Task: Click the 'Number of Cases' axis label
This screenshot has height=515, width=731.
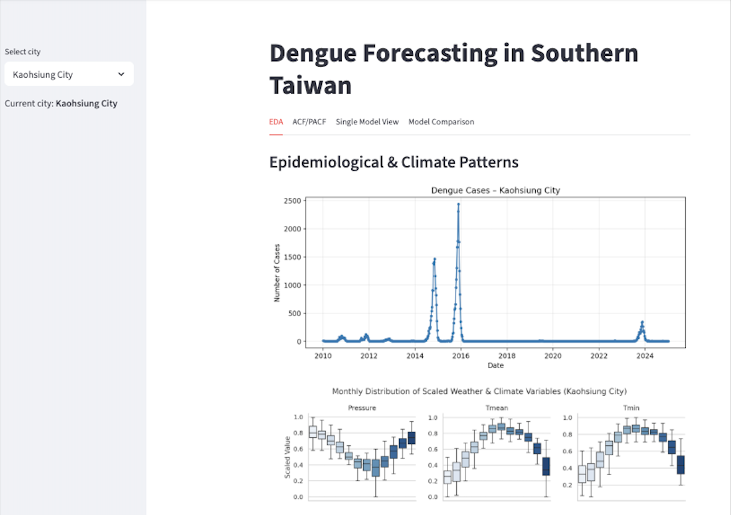Action: (277, 273)
